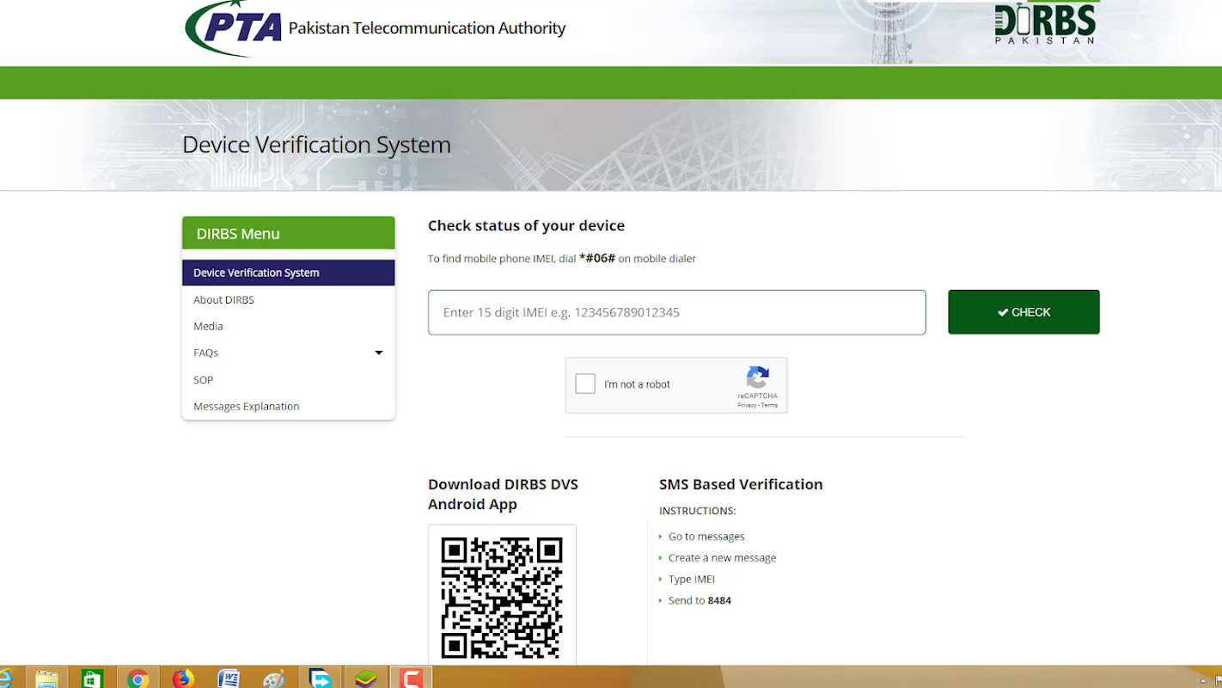Go to Messages Explanation page

(247, 407)
